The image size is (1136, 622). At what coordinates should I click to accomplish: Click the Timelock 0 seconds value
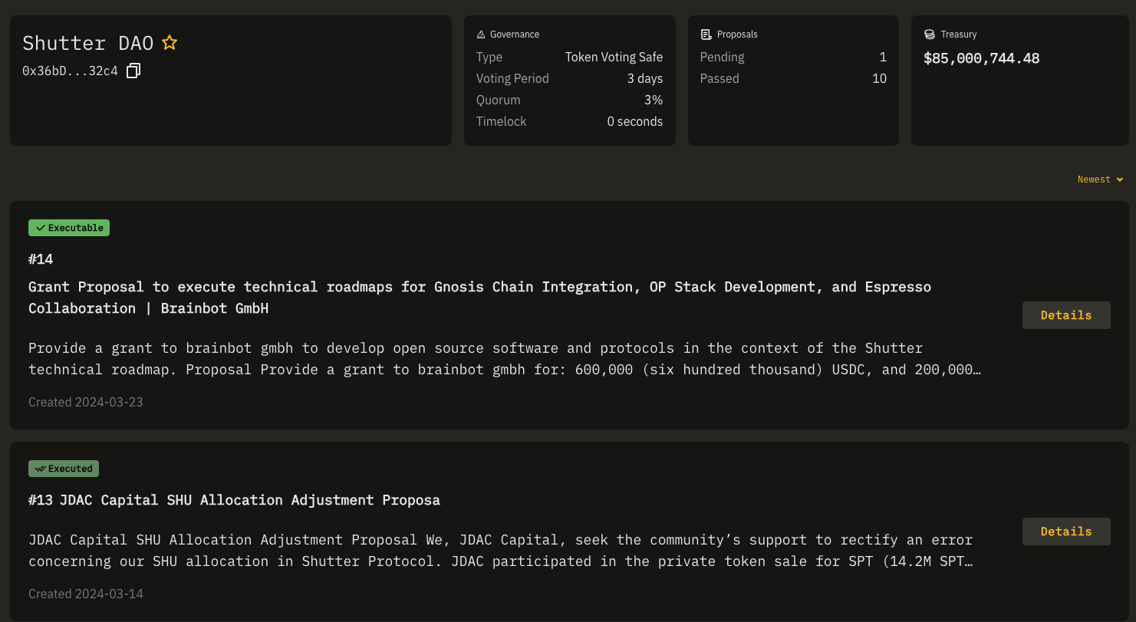(x=635, y=121)
